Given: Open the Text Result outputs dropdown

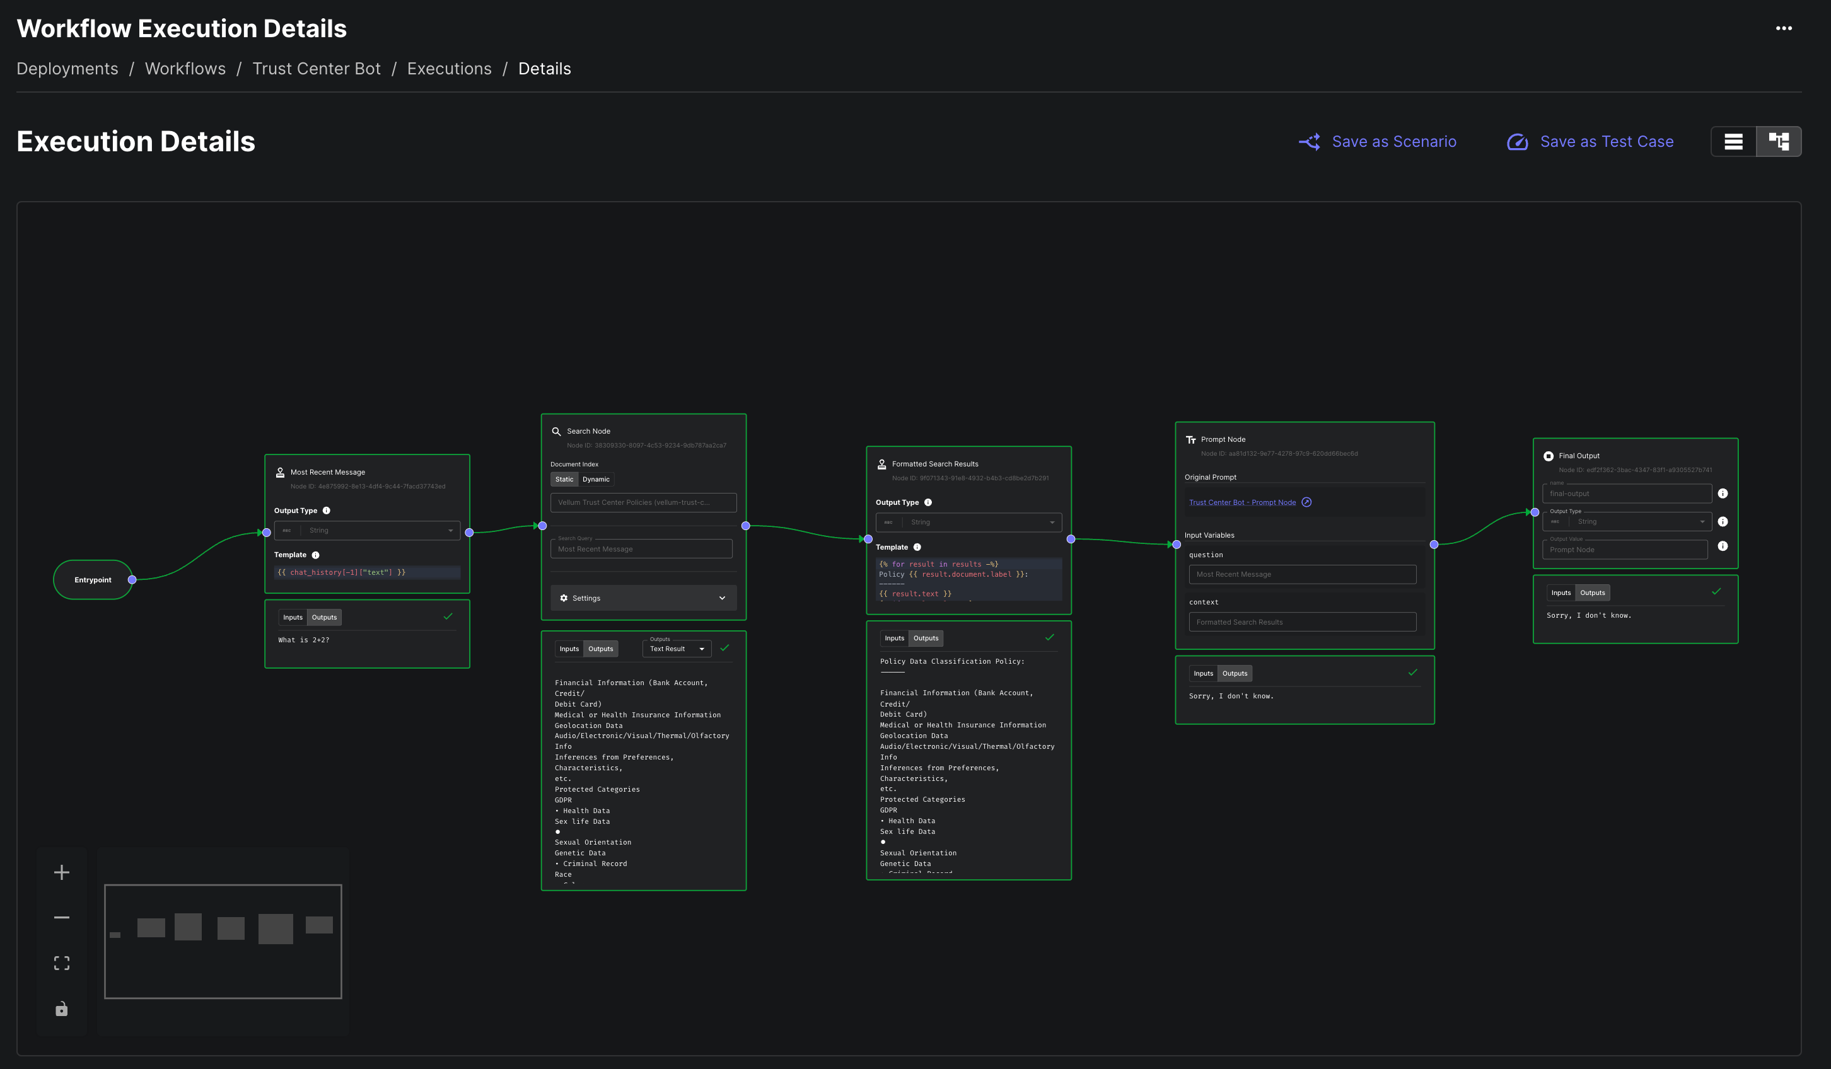Looking at the screenshot, I should (x=677, y=649).
